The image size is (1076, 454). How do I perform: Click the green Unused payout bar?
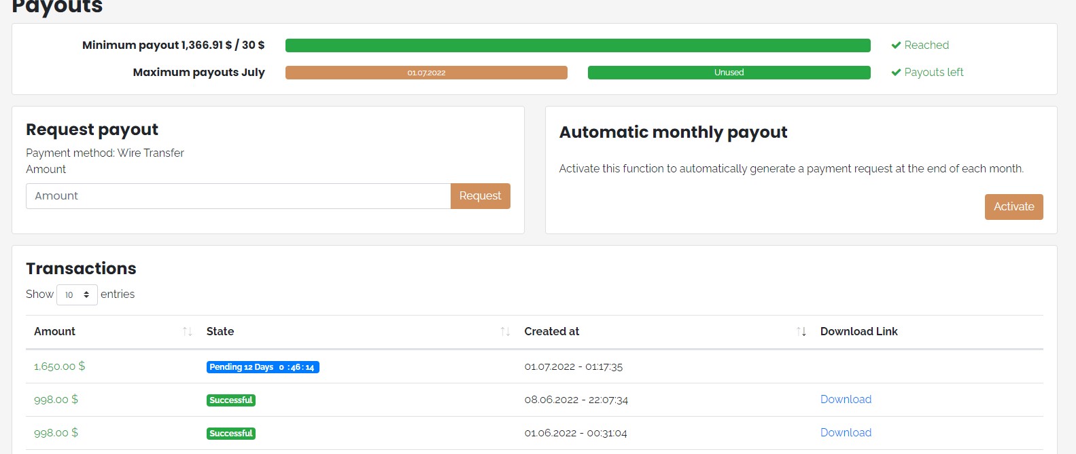729,73
